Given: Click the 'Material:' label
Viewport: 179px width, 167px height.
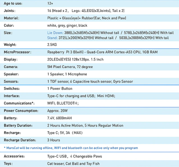Looking at the screenshot, I should pyautogui.click(x=11, y=18).
